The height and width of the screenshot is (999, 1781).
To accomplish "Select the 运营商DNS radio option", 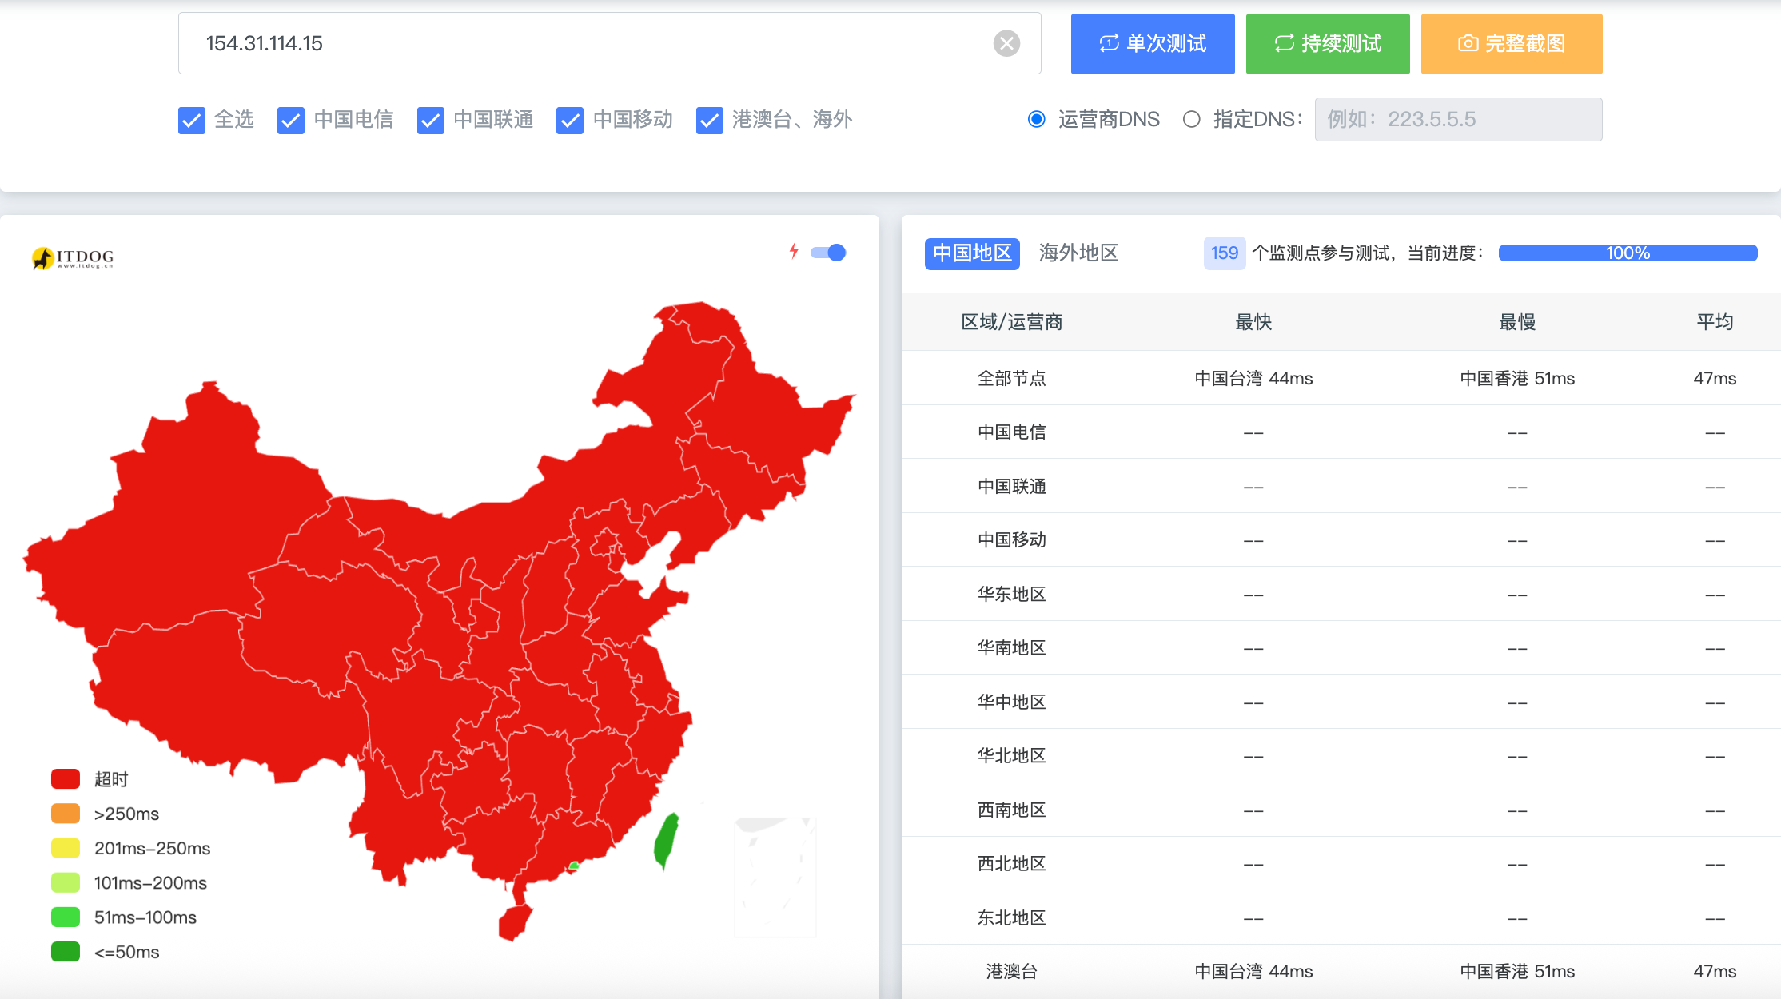I will coord(1037,120).
